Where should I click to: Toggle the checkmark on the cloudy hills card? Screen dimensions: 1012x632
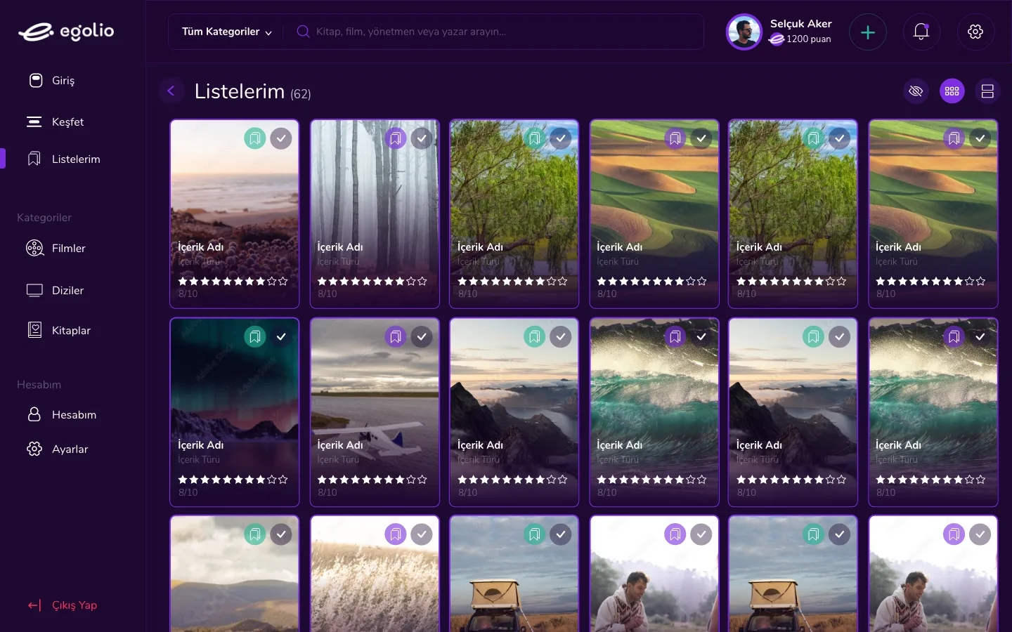coord(281,534)
